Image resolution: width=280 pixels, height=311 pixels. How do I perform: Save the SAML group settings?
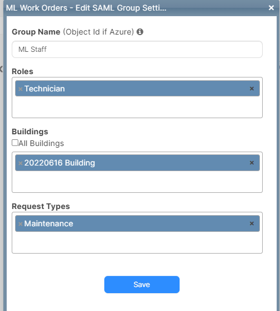coord(142,284)
